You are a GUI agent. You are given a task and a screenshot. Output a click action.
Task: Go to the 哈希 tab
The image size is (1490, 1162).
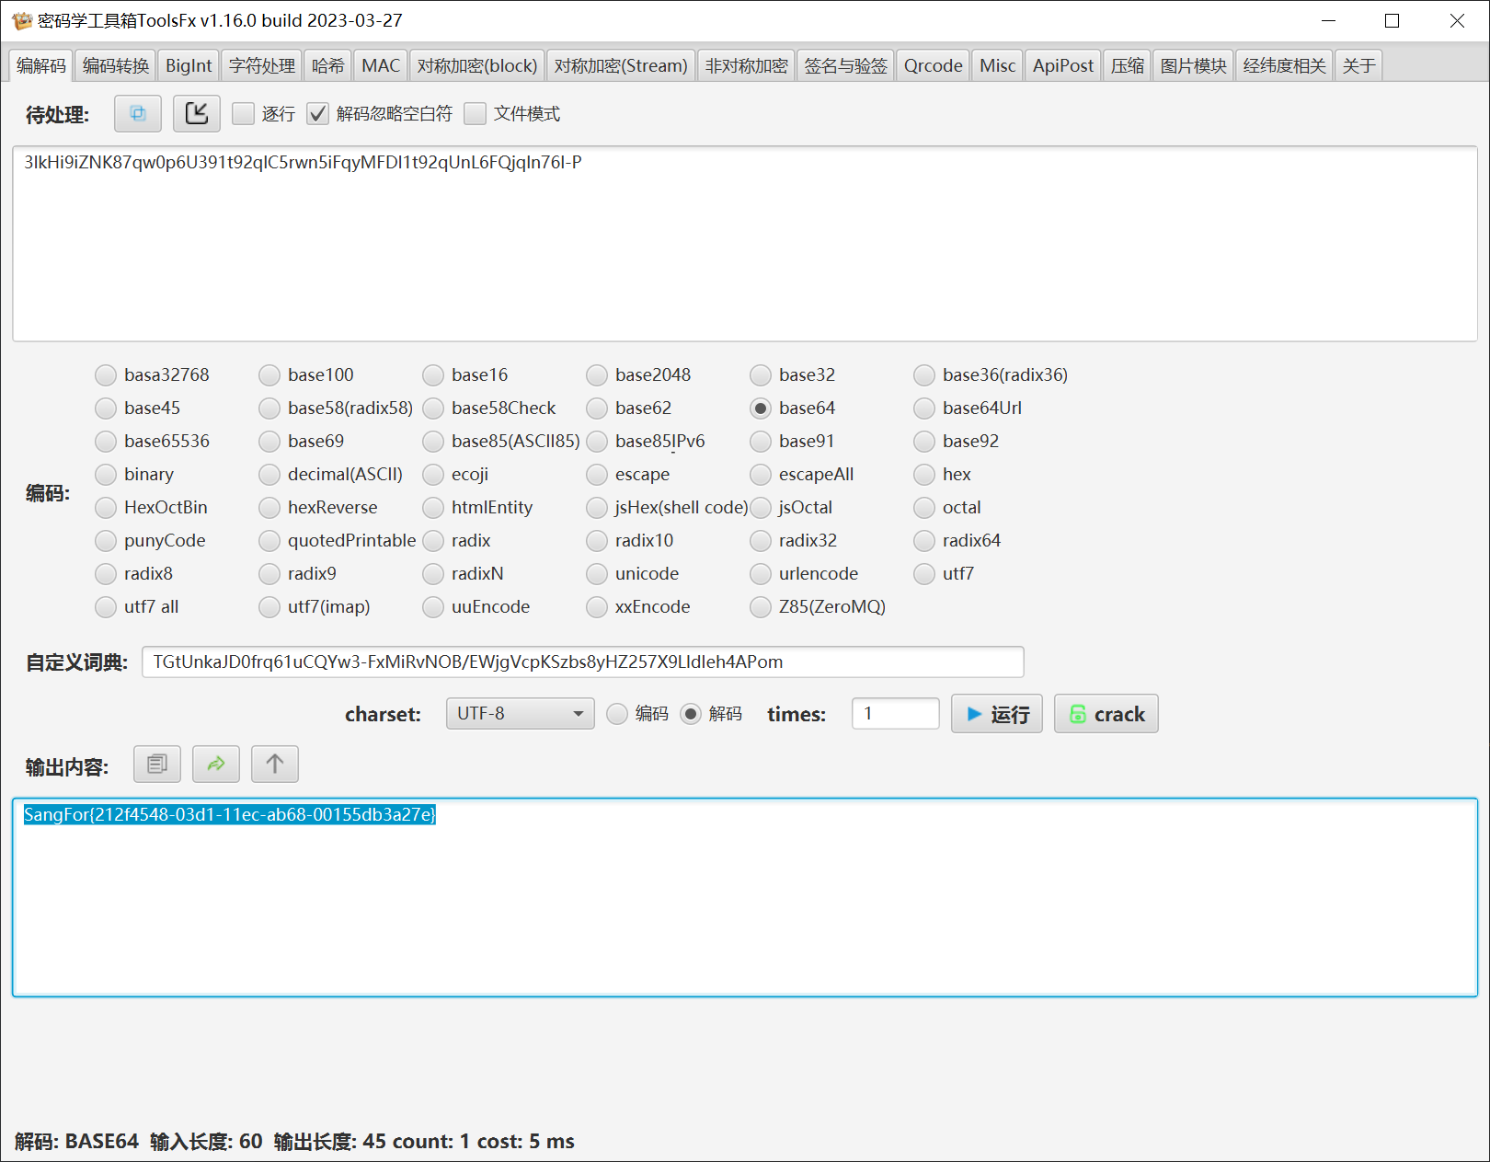(x=328, y=65)
